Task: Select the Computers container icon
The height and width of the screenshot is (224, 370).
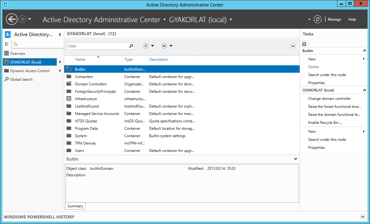Action: point(69,76)
